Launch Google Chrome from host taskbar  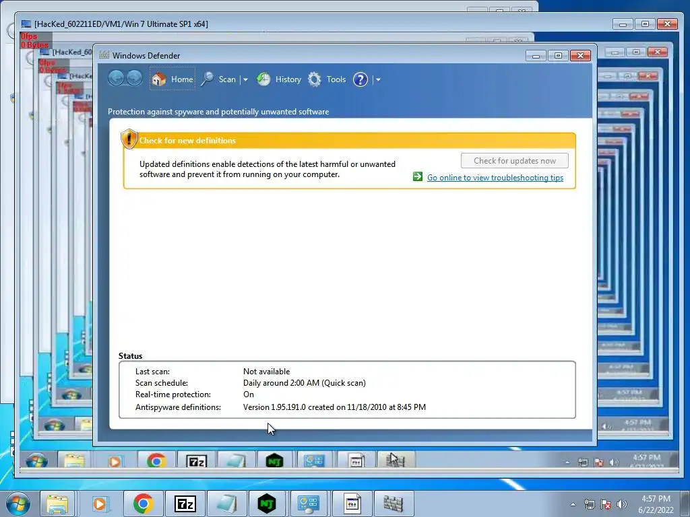[143, 504]
